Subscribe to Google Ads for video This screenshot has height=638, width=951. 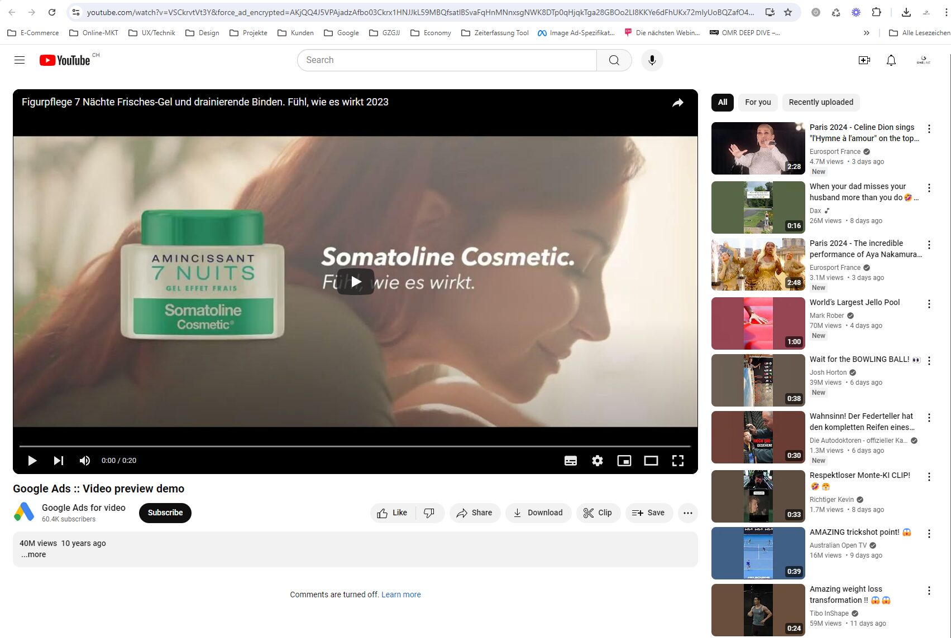pyautogui.click(x=165, y=513)
